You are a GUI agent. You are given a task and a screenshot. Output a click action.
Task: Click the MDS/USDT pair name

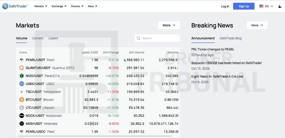click(x=34, y=124)
